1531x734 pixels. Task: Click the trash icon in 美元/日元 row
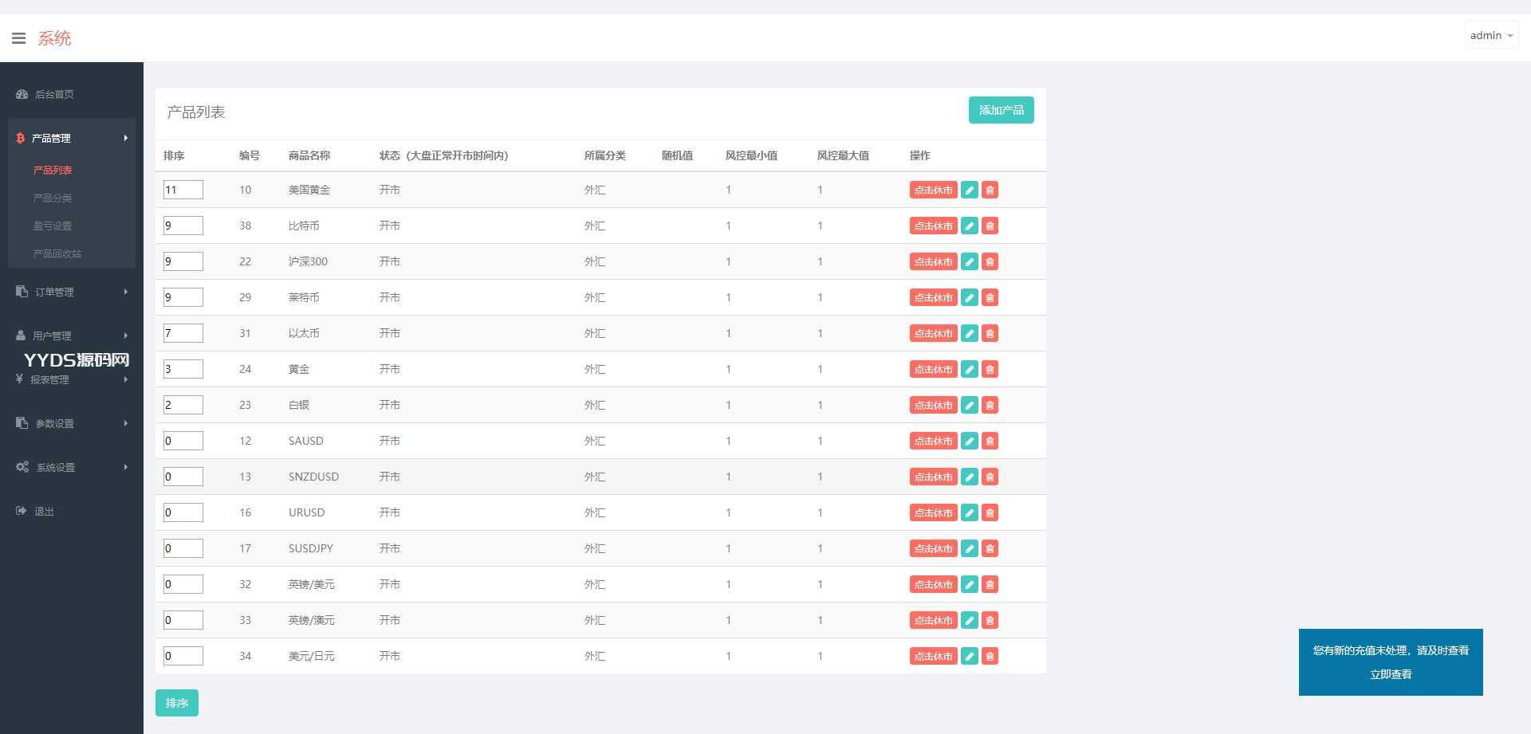coord(990,656)
